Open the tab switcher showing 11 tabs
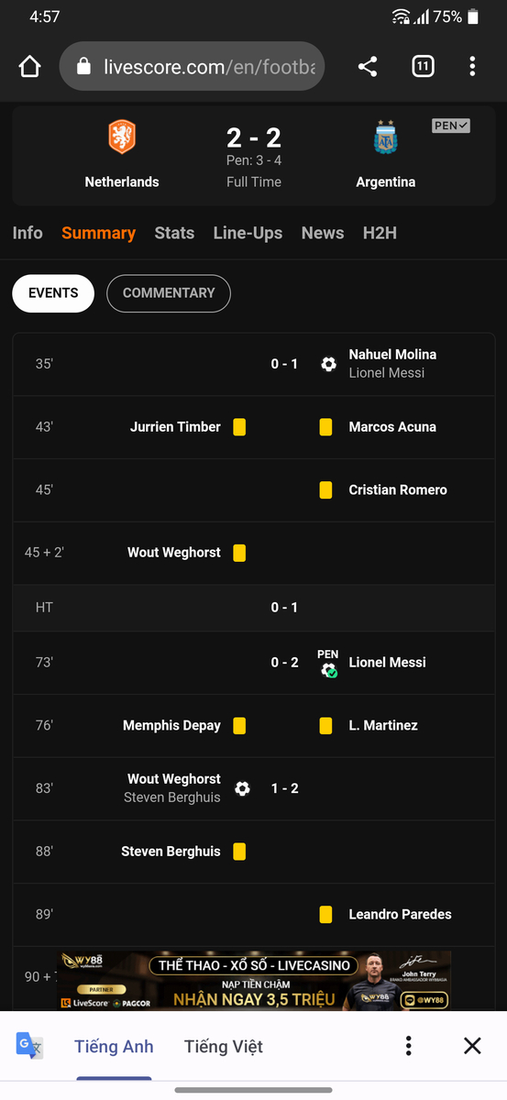507x1100 pixels. coord(423,66)
